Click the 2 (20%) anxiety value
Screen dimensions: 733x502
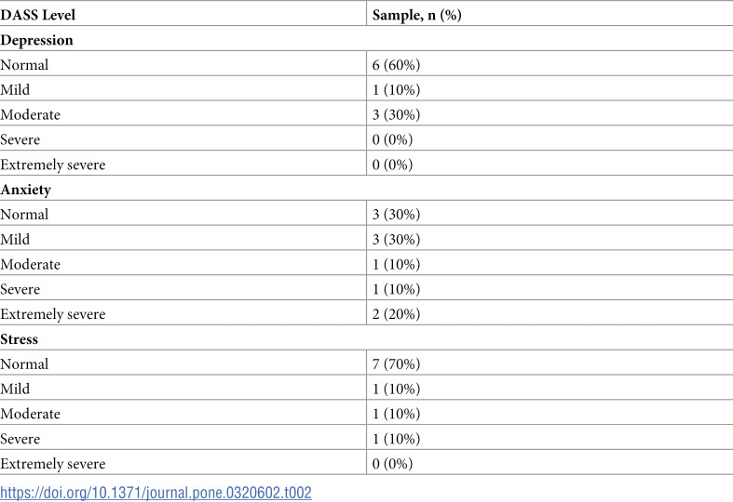click(x=397, y=314)
